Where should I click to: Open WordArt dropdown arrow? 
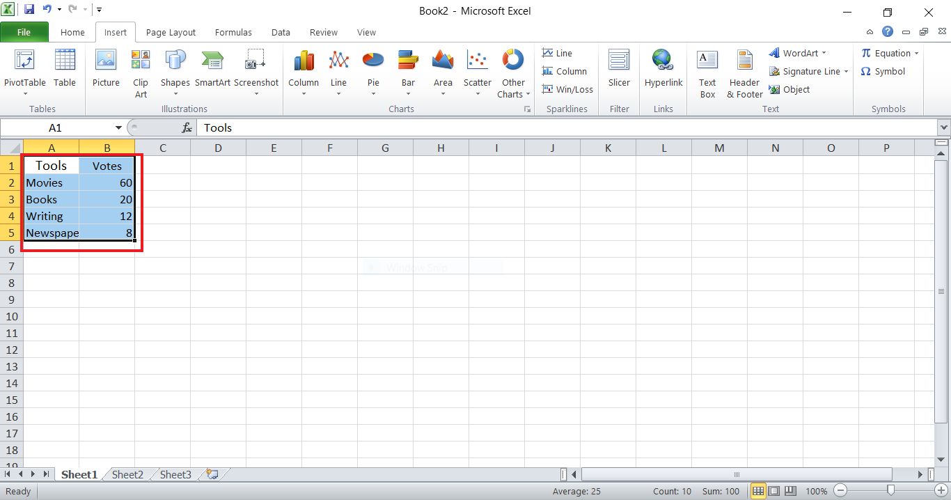tap(824, 53)
